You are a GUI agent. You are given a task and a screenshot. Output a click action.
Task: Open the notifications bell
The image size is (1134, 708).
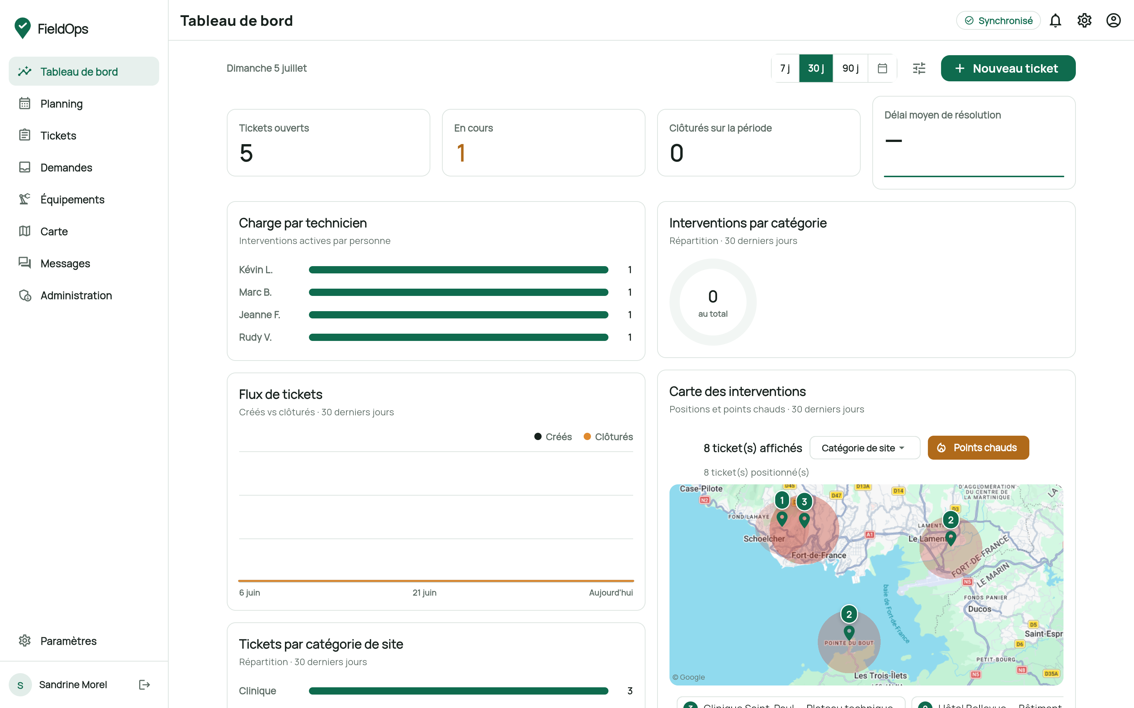(x=1055, y=21)
